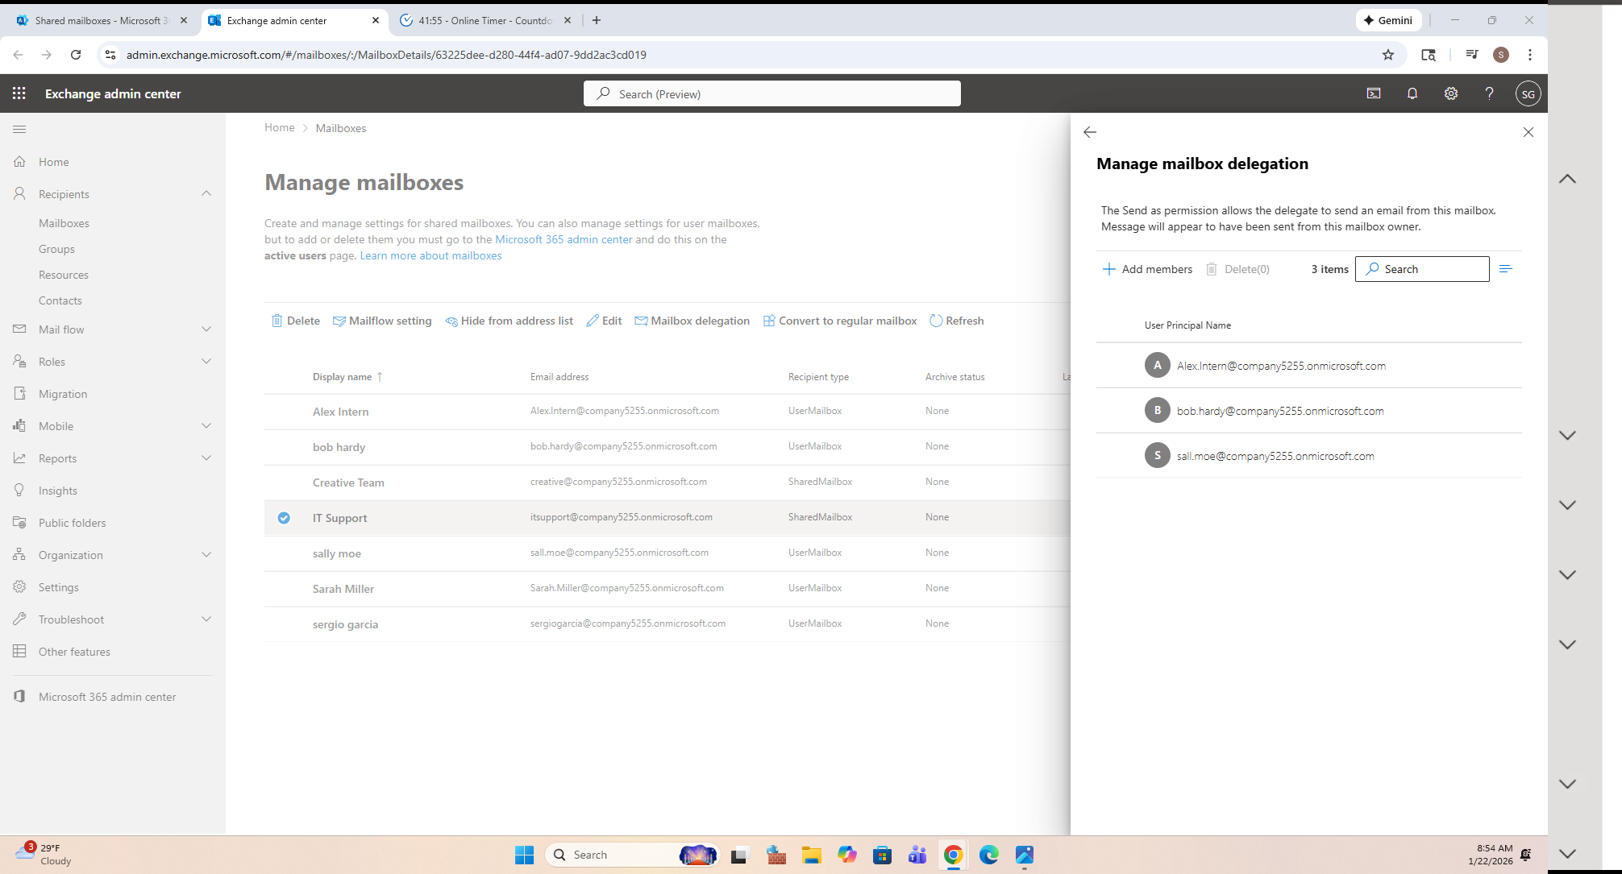Select the bob.hardy delegate row
The height and width of the screenshot is (874, 1622).
(1279, 411)
